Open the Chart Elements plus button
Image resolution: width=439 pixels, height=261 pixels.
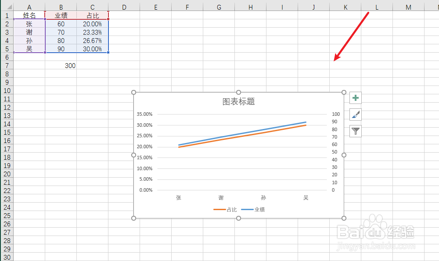pos(356,98)
